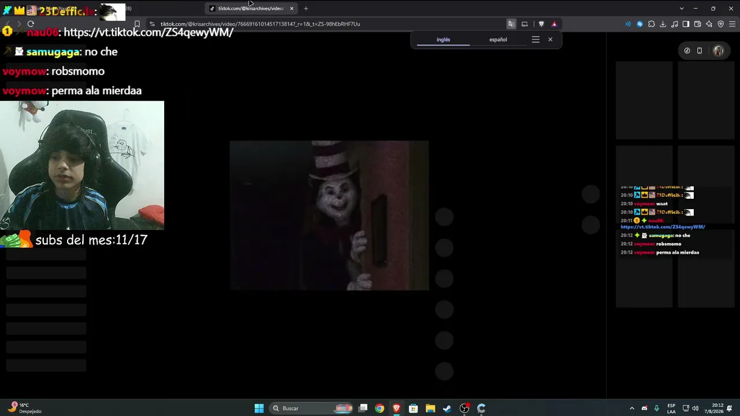Click the streamer webcam overlay

pos(82,165)
